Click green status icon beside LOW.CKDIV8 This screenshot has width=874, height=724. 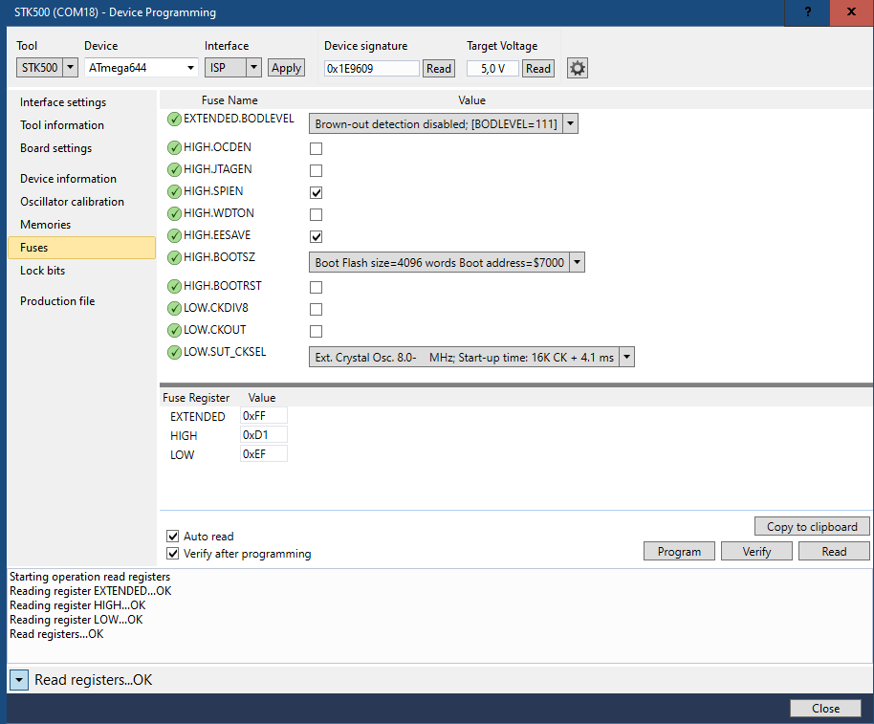174,308
